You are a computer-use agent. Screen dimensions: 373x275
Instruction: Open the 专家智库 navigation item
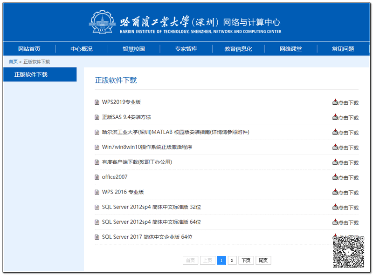pyautogui.click(x=186, y=49)
